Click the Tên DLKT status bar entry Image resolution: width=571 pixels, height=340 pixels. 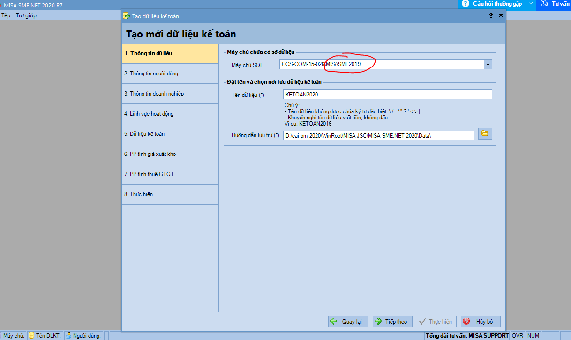(x=45, y=335)
